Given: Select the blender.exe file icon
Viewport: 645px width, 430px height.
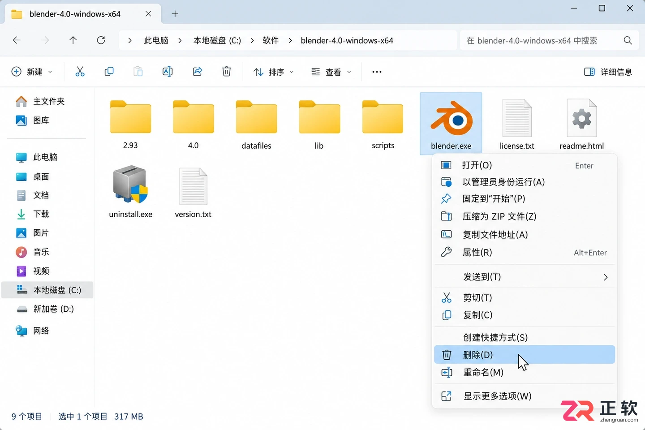Looking at the screenshot, I should point(451,124).
